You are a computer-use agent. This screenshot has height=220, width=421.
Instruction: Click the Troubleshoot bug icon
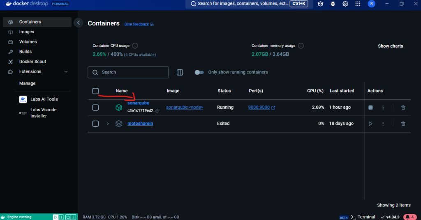tap(333, 4)
